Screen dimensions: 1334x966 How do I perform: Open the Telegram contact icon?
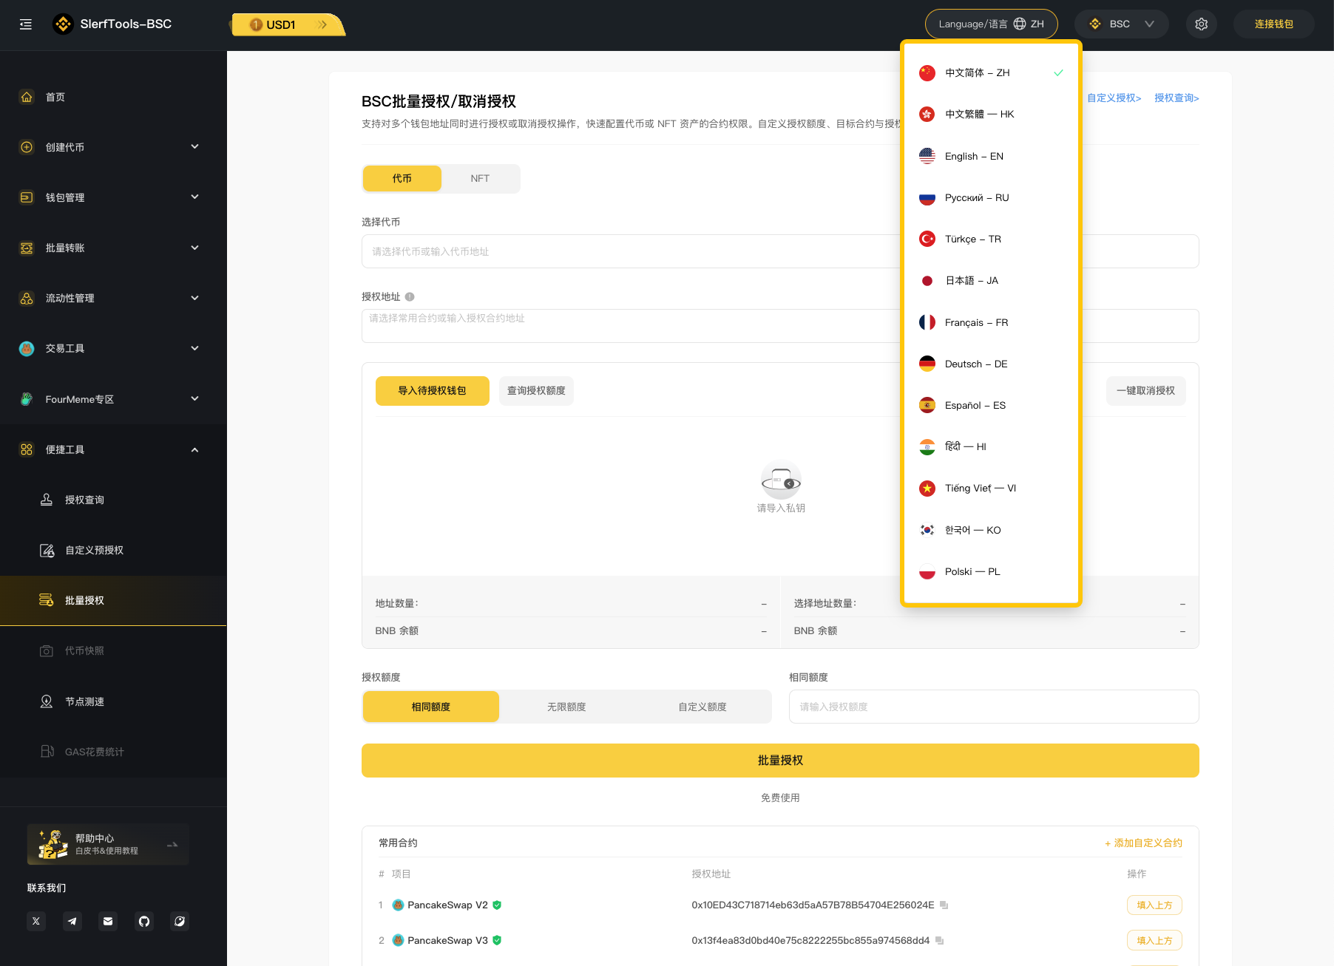pos(72,921)
